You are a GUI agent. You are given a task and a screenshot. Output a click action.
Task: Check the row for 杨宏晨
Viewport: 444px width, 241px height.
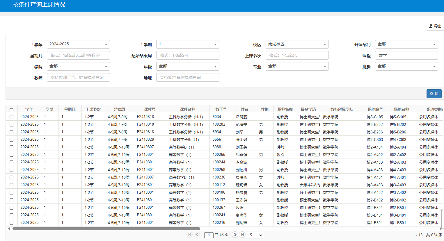[11, 192]
